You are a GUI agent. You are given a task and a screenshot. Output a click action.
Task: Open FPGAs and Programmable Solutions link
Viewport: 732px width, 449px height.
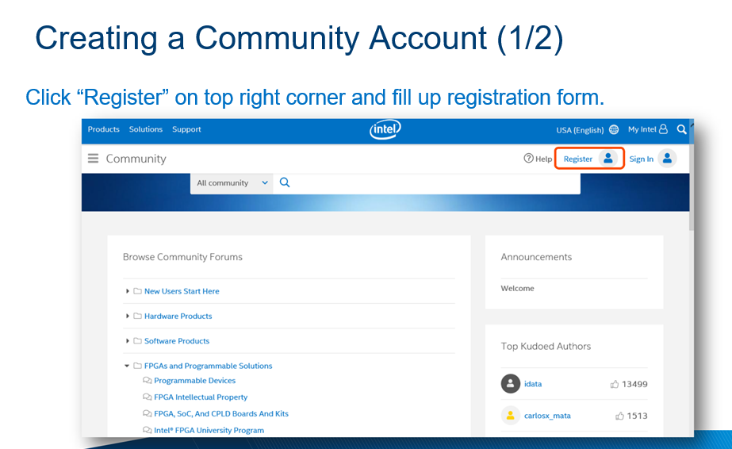coord(209,366)
